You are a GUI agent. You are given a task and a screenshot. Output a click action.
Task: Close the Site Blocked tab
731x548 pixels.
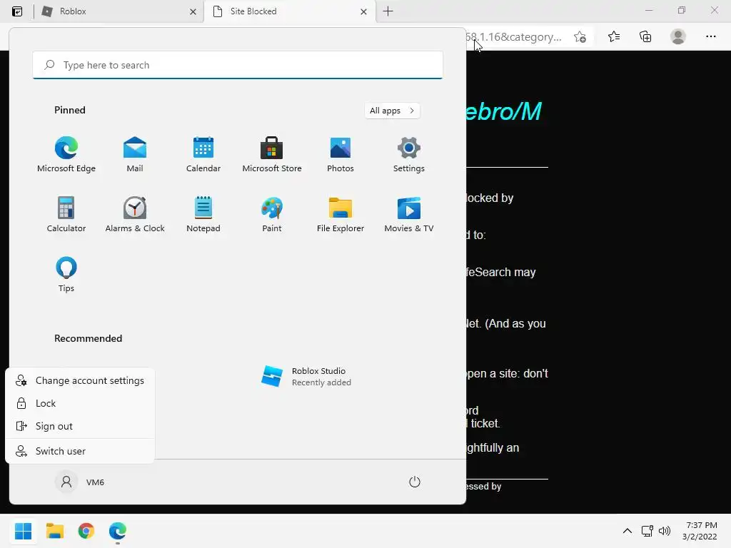363,11
